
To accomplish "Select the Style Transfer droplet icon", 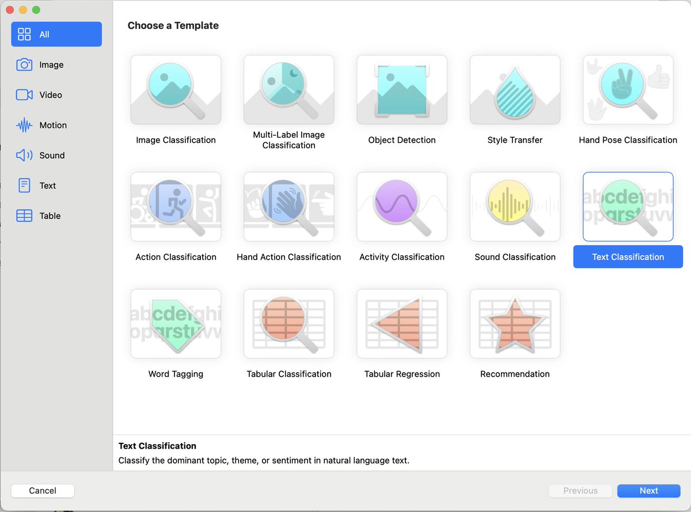I will pyautogui.click(x=515, y=90).
